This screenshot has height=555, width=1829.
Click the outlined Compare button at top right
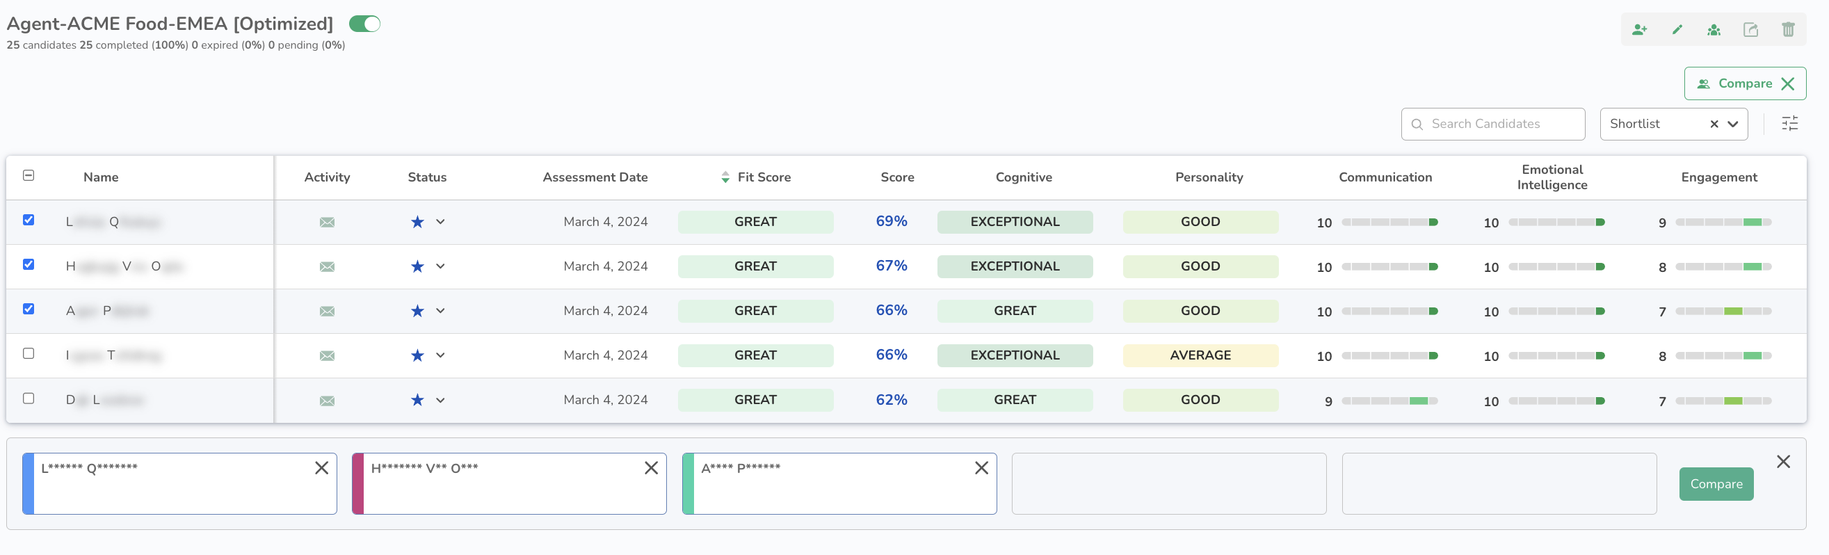(x=1743, y=83)
